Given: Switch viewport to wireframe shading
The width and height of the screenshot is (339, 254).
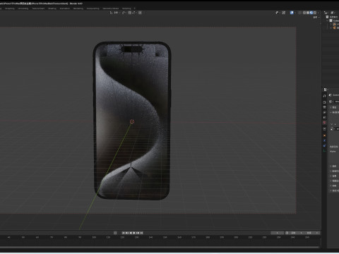Looking at the screenshot, I should click(x=304, y=13).
